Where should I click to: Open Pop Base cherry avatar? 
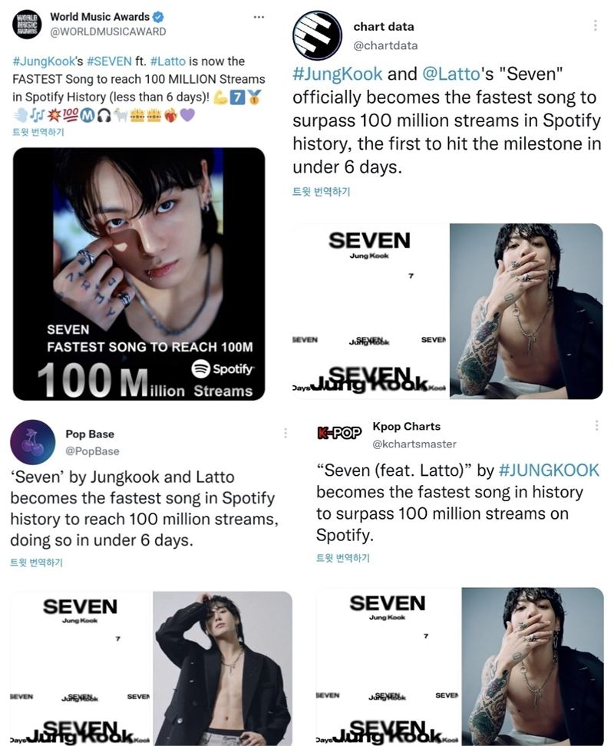pos(33,442)
